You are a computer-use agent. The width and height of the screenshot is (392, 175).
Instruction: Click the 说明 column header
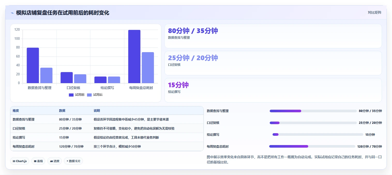pos(97,110)
